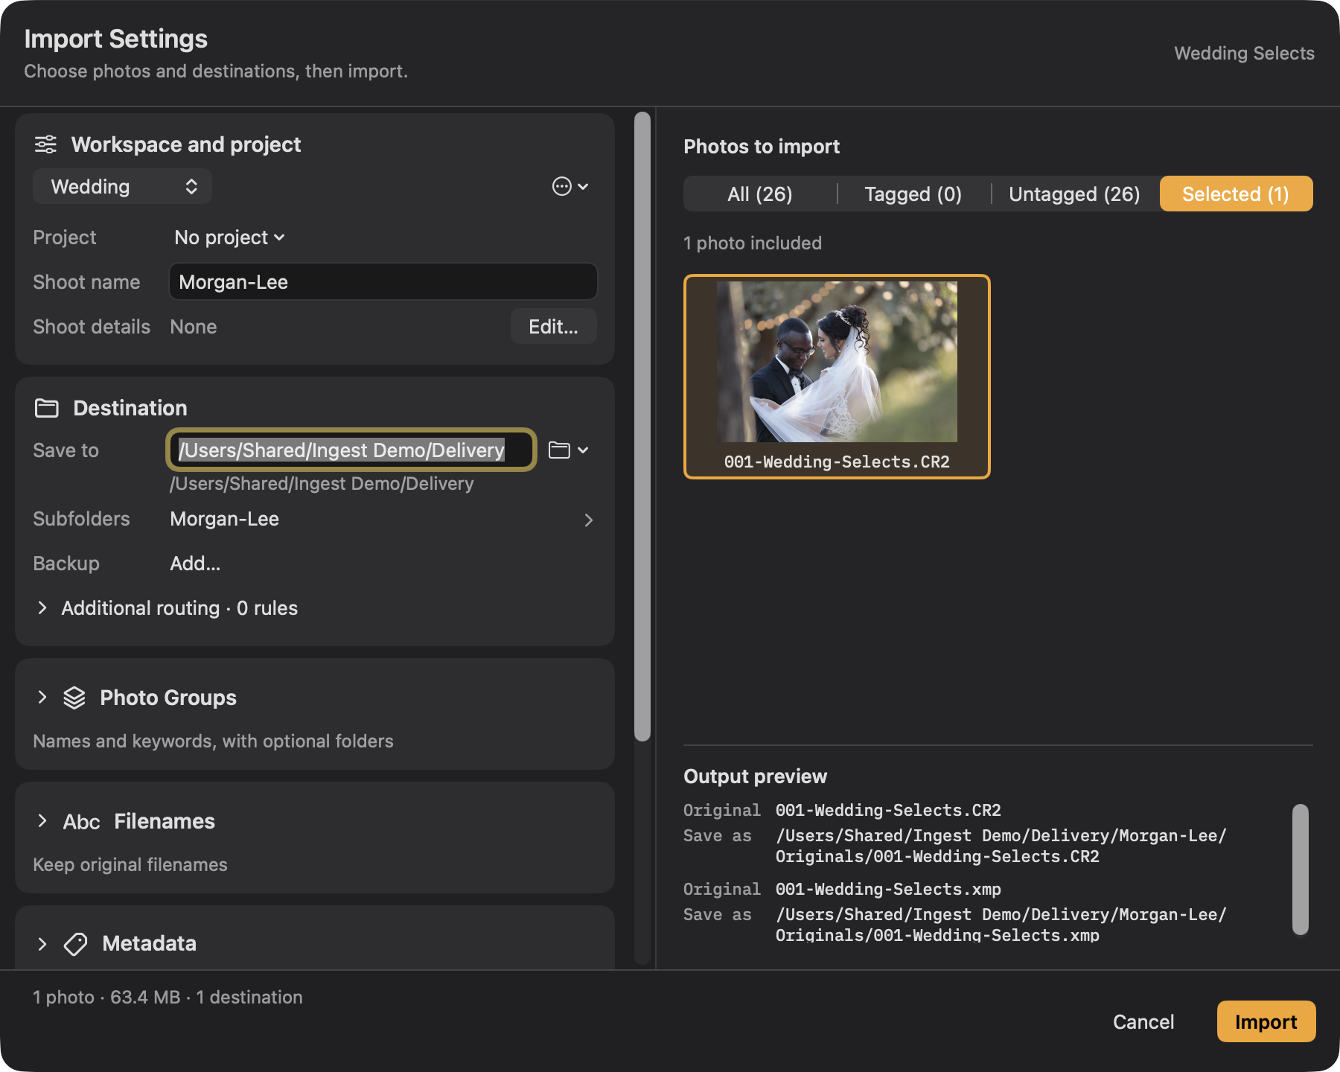Image resolution: width=1340 pixels, height=1072 pixels.
Task: Switch to the Untagged (26) tab
Action: point(1074,194)
